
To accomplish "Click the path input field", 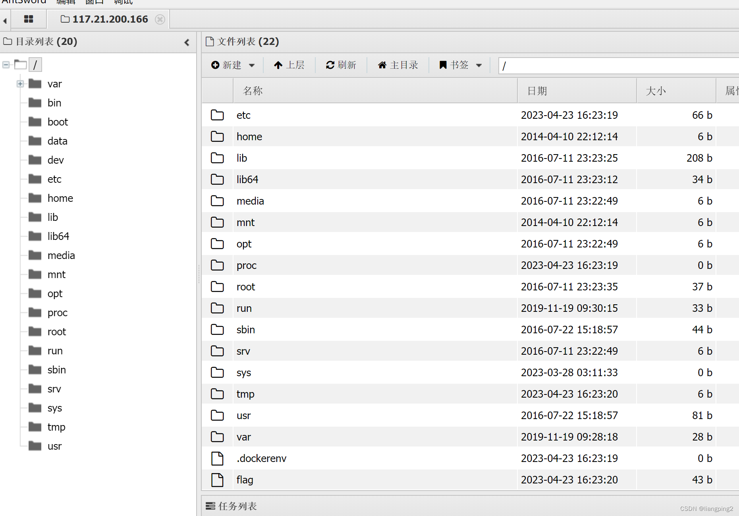I will point(619,66).
